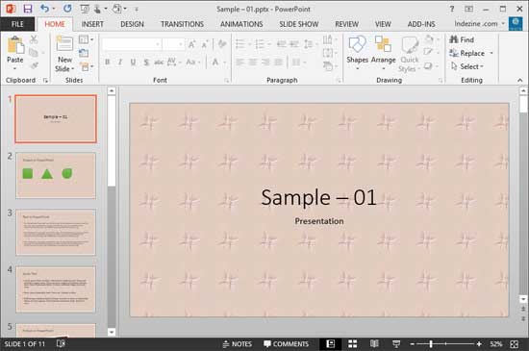Click Normal view icon in status bar

331,343
